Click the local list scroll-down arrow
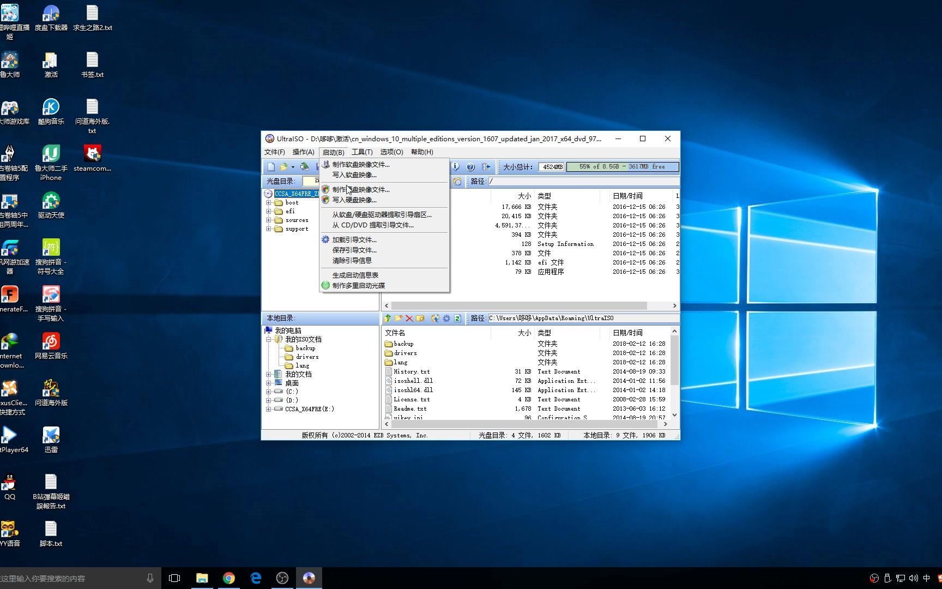The width and height of the screenshot is (942, 589). pyautogui.click(x=674, y=415)
